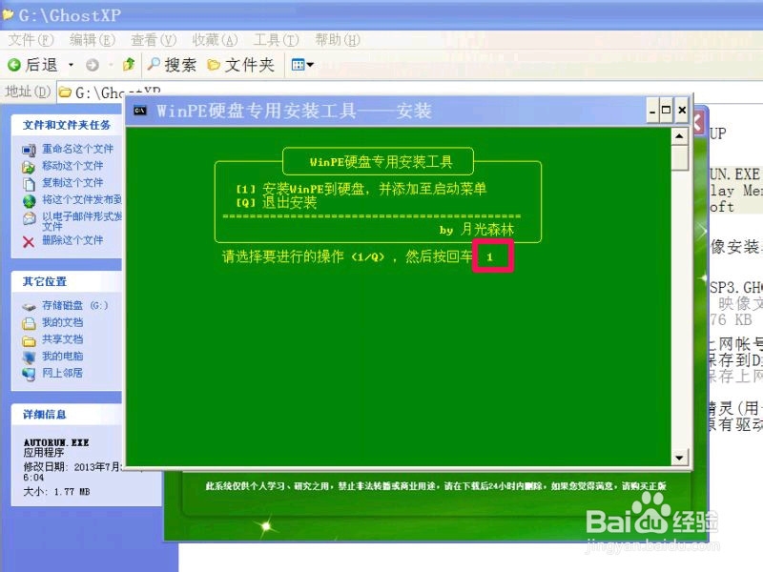Click the rename file icon in task pane
The height and width of the screenshot is (572, 763).
29,150
